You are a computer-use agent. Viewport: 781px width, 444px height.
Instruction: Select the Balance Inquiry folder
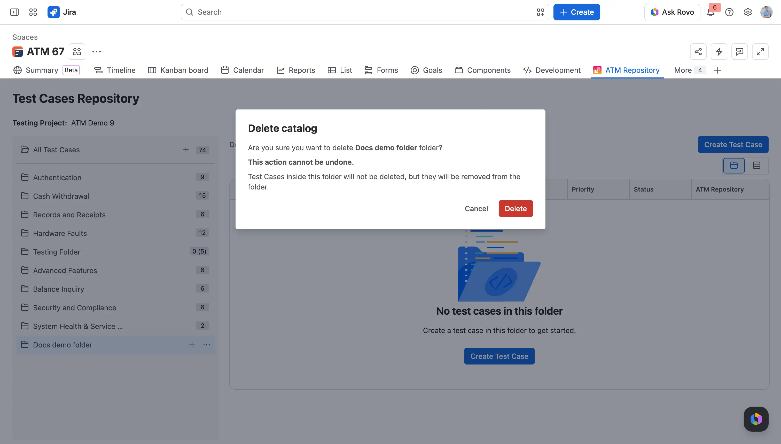point(115,289)
